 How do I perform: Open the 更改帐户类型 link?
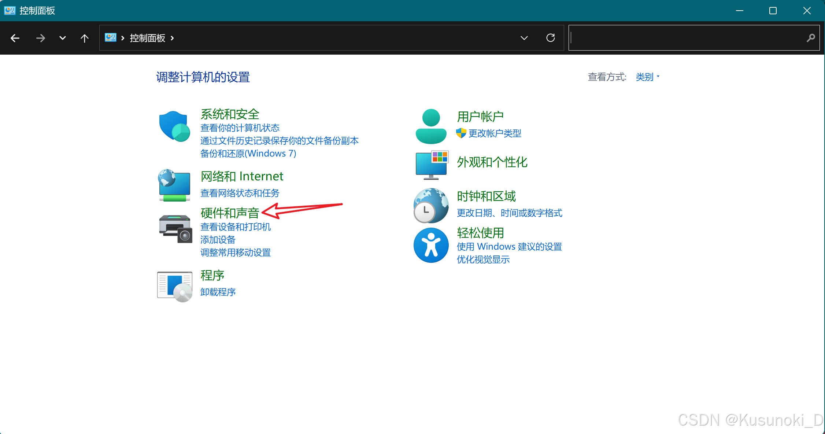495,133
